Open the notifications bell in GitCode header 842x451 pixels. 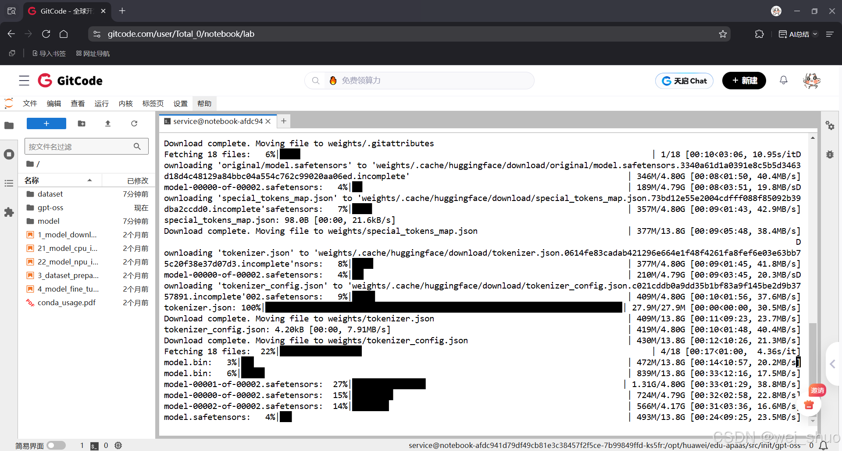784,80
